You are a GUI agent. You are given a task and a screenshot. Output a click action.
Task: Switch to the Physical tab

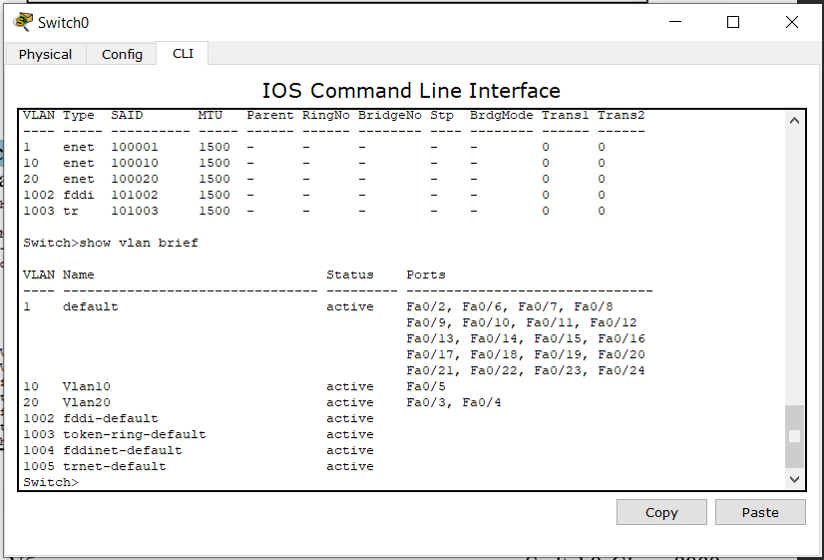point(45,54)
